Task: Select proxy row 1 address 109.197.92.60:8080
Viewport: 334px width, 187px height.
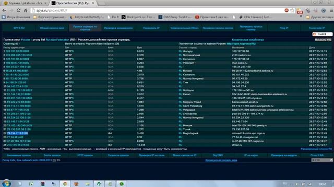Action: (17, 51)
